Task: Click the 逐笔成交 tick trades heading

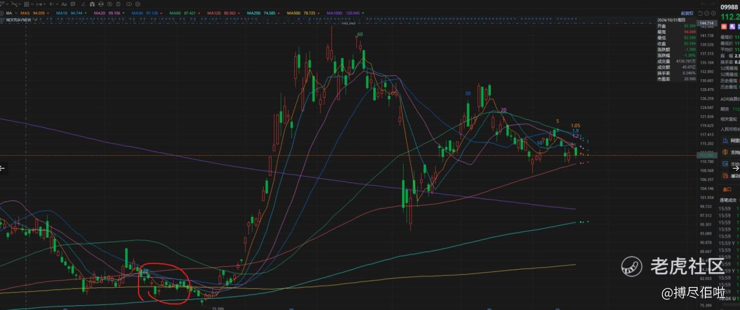Action: (x=728, y=200)
